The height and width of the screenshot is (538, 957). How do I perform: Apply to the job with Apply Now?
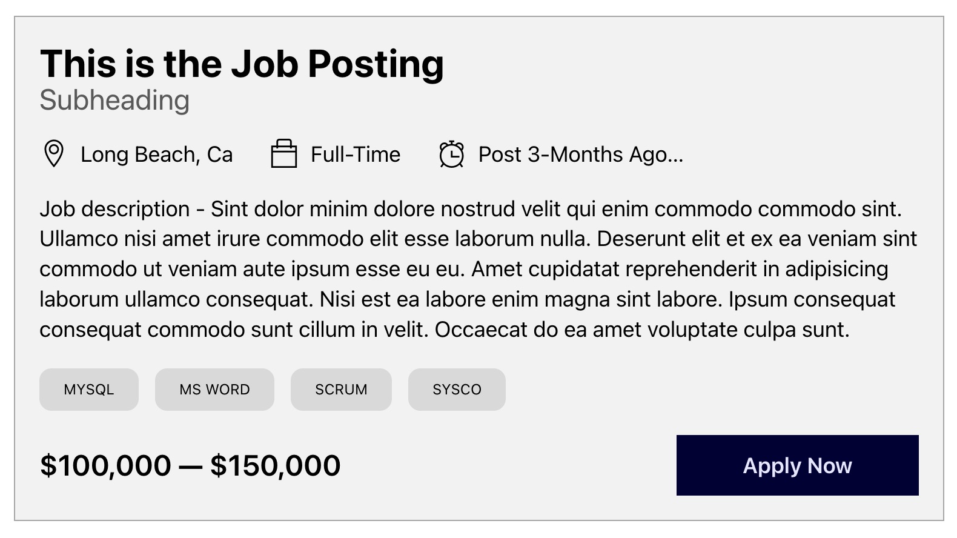[797, 465]
